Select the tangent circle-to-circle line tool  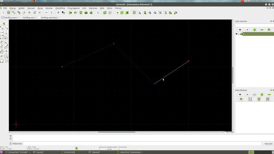6,47
